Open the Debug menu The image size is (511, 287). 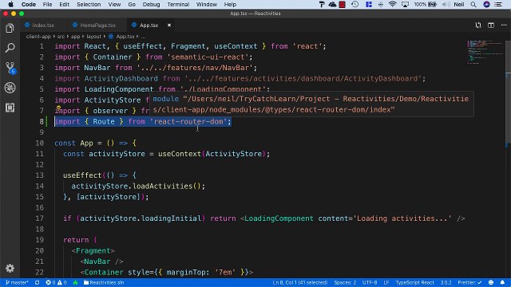pyautogui.click(x=151, y=4)
